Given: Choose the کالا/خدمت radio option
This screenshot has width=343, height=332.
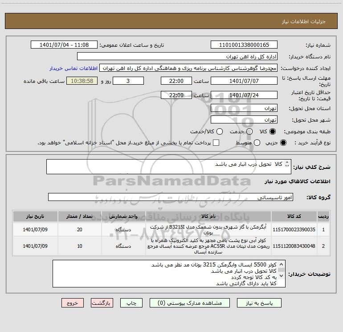Looking at the screenshot, I should click(220, 131).
